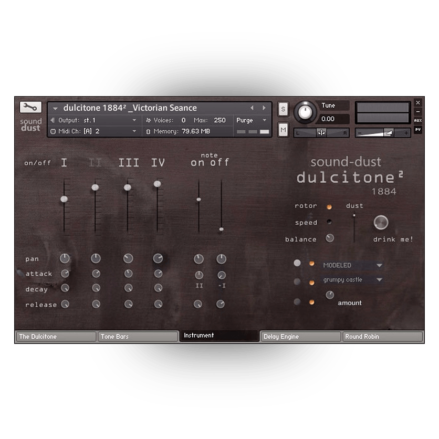This screenshot has height=439, width=439.
Task: Switch to the Tone Bars tab
Action: (138, 337)
